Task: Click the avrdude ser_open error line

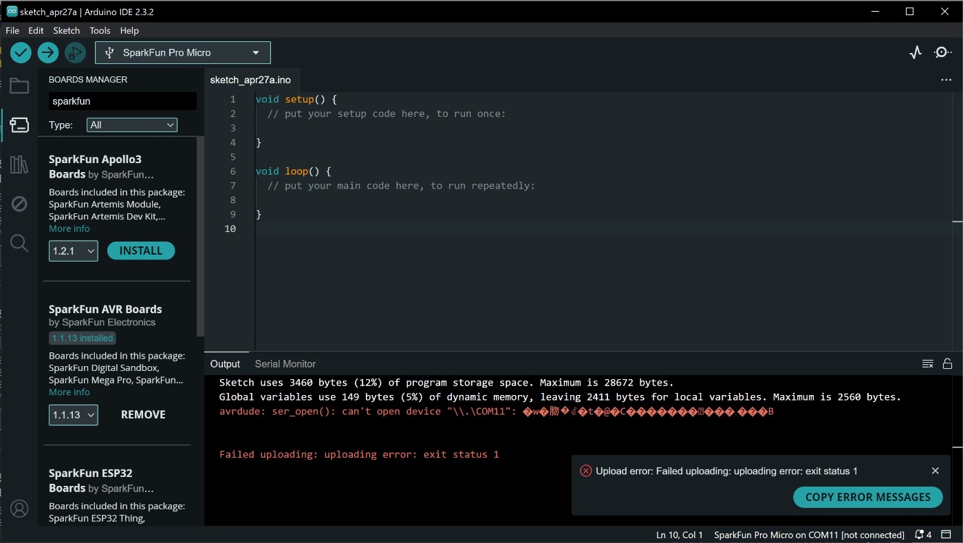Action: (x=497, y=412)
